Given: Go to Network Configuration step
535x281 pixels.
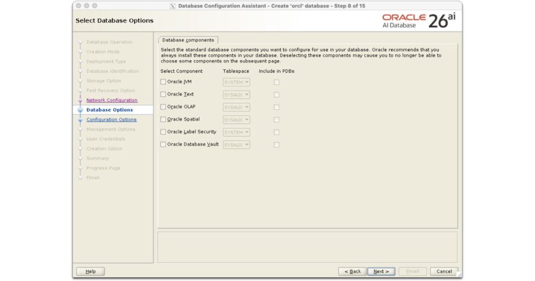Looking at the screenshot, I should pos(112,100).
